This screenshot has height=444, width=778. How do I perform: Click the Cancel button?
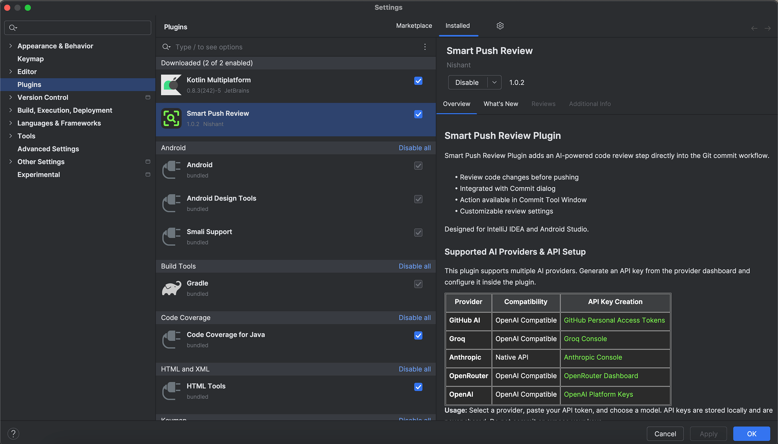coord(665,434)
